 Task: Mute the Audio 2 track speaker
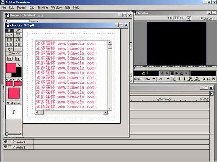6,142
